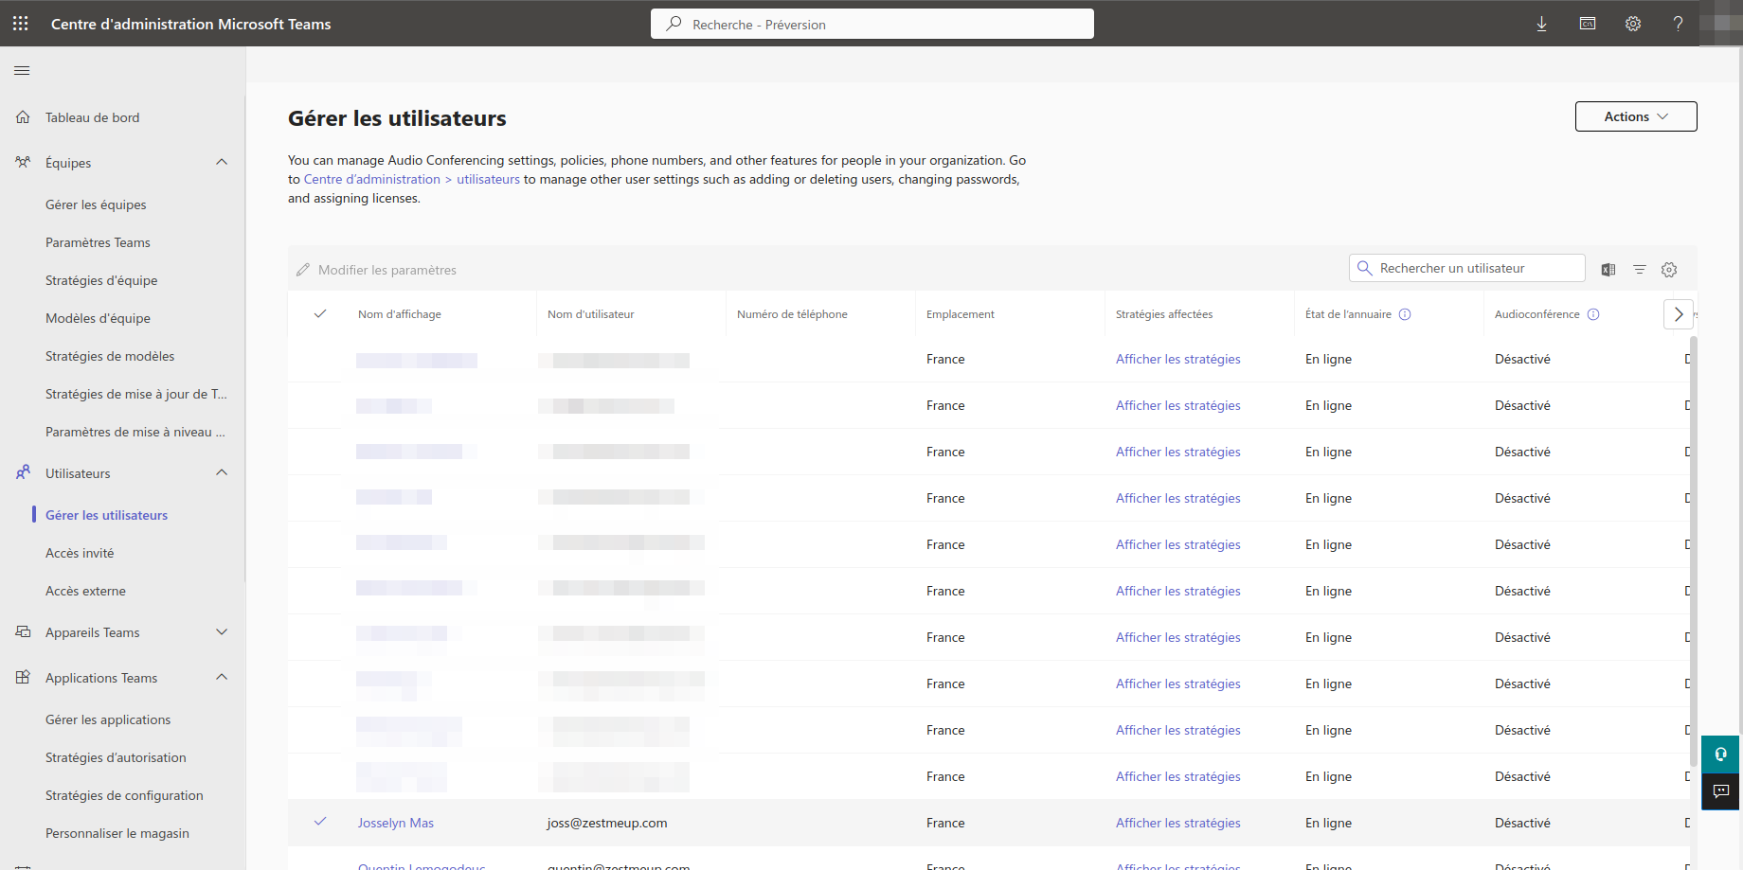Open Josselyn Mas user profile link
Screen dimensions: 1743x870
click(x=395, y=823)
